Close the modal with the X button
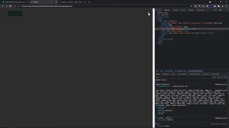 point(148,13)
